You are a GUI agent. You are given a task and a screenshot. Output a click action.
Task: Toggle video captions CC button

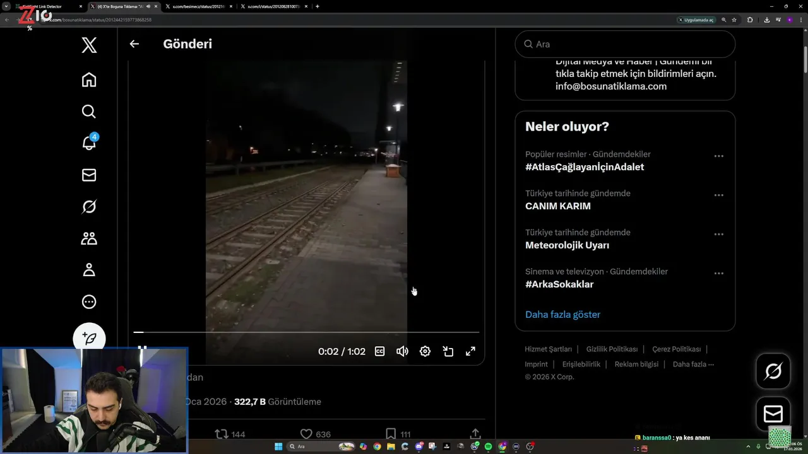click(x=379, y=351)
